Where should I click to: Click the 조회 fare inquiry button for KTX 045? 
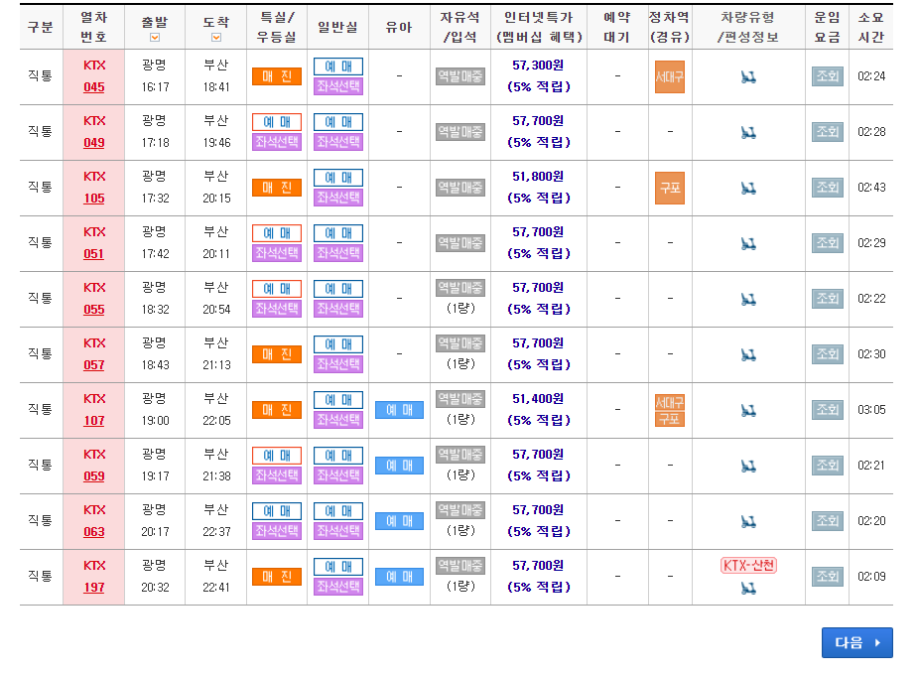(828, 76)
